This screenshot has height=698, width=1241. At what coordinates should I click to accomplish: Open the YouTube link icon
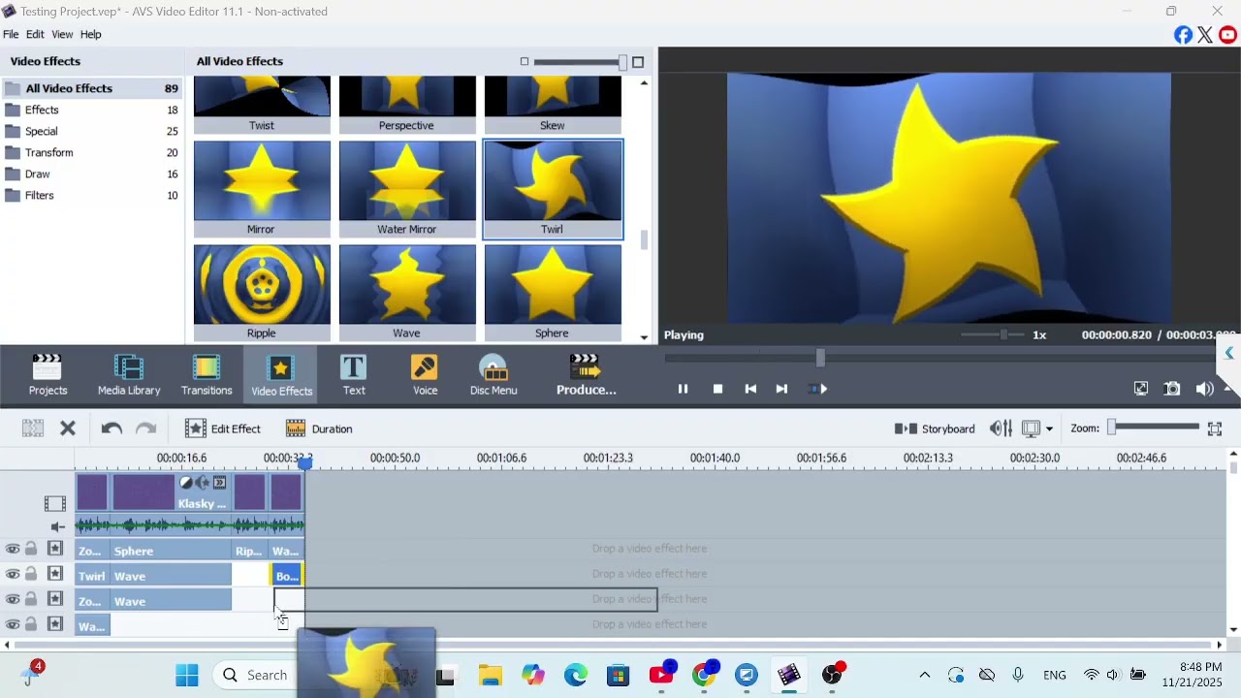click(x=1228, y=35)
